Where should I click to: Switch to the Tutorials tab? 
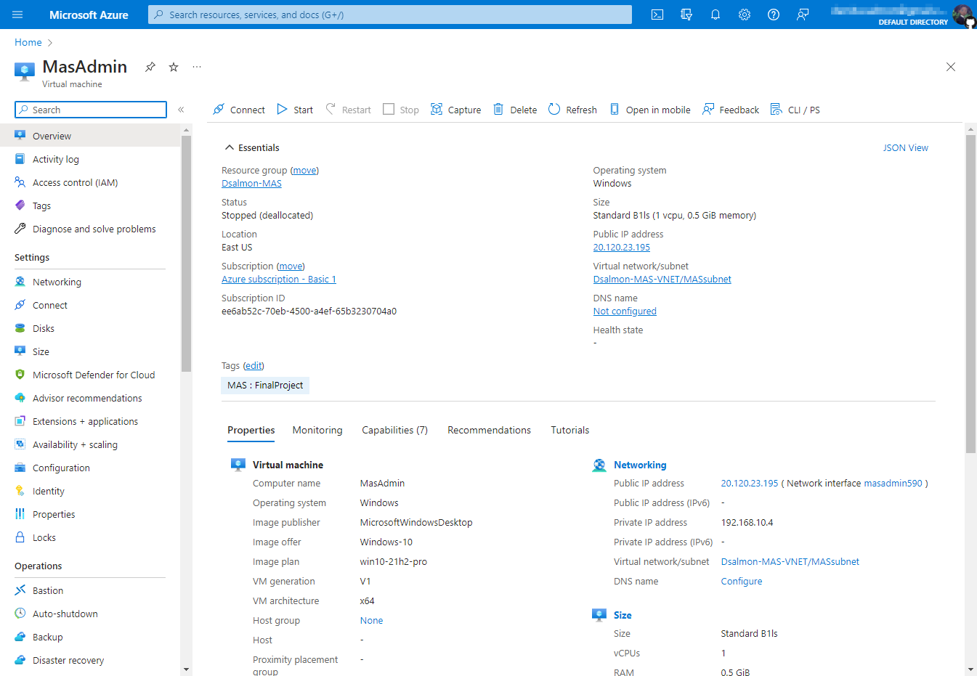570,430
